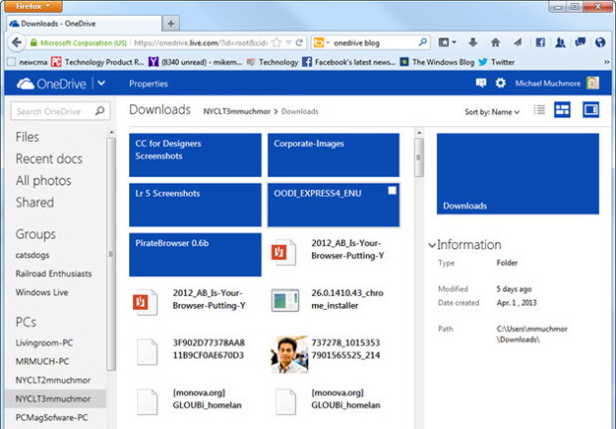The height and width of the screenshot is (429, 616).
Task: Open the PCs heading in sidebar
Action: (26, 322)
